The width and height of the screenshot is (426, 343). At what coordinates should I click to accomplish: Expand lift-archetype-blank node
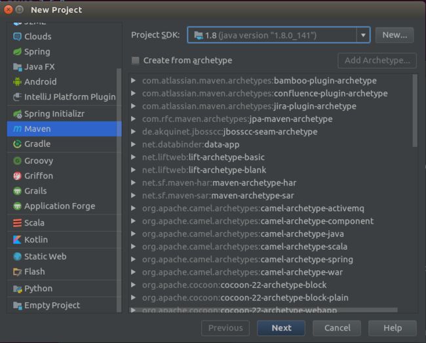point(133,170)
